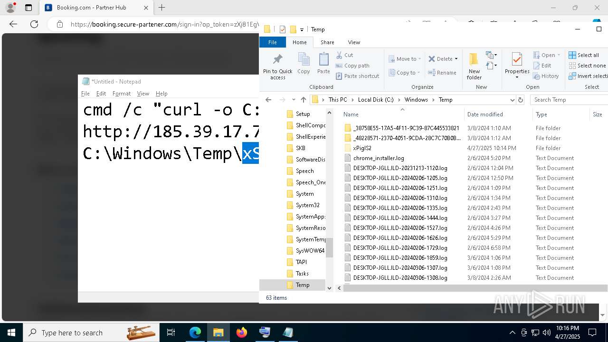Viewport: 608px width, 342px height.
Task: Open Notepad Help menu
Action: pyautogui.click(x=161, y=94)
